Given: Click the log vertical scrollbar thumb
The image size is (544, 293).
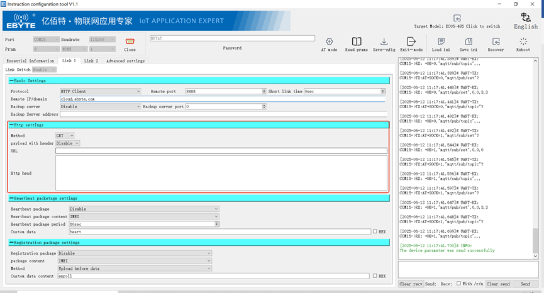Looking at the screenshot, I should (535, 241).
